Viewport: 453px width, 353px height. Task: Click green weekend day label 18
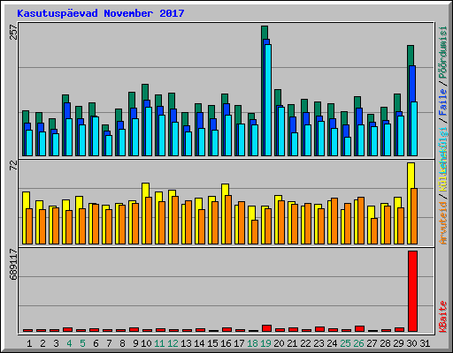[x=253, y=343]
